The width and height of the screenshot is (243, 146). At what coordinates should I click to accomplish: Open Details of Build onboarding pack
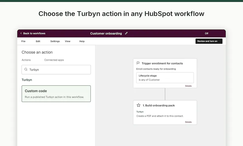pyautogui.click(x=188, y=122)
